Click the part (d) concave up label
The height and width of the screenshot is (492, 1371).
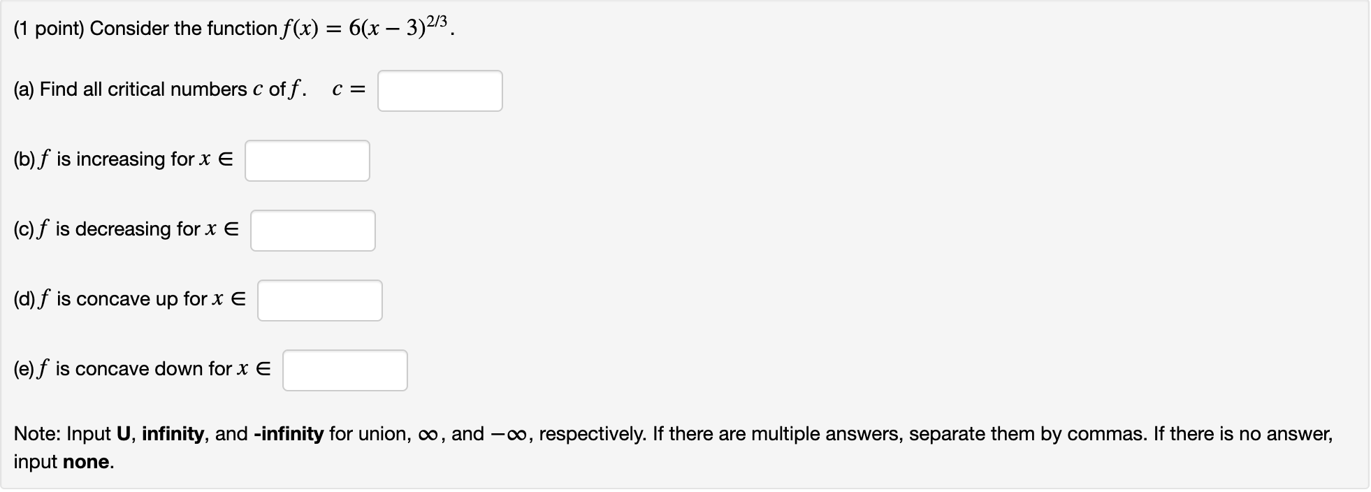tap(129, 299)
